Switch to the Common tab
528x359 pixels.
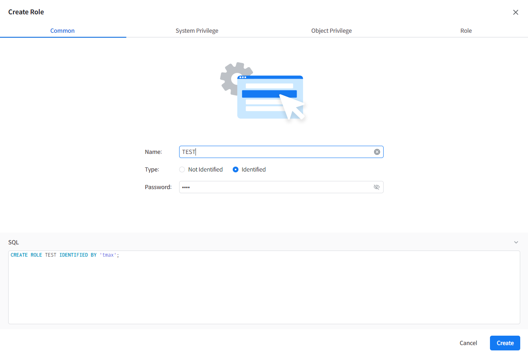(63, 31)
